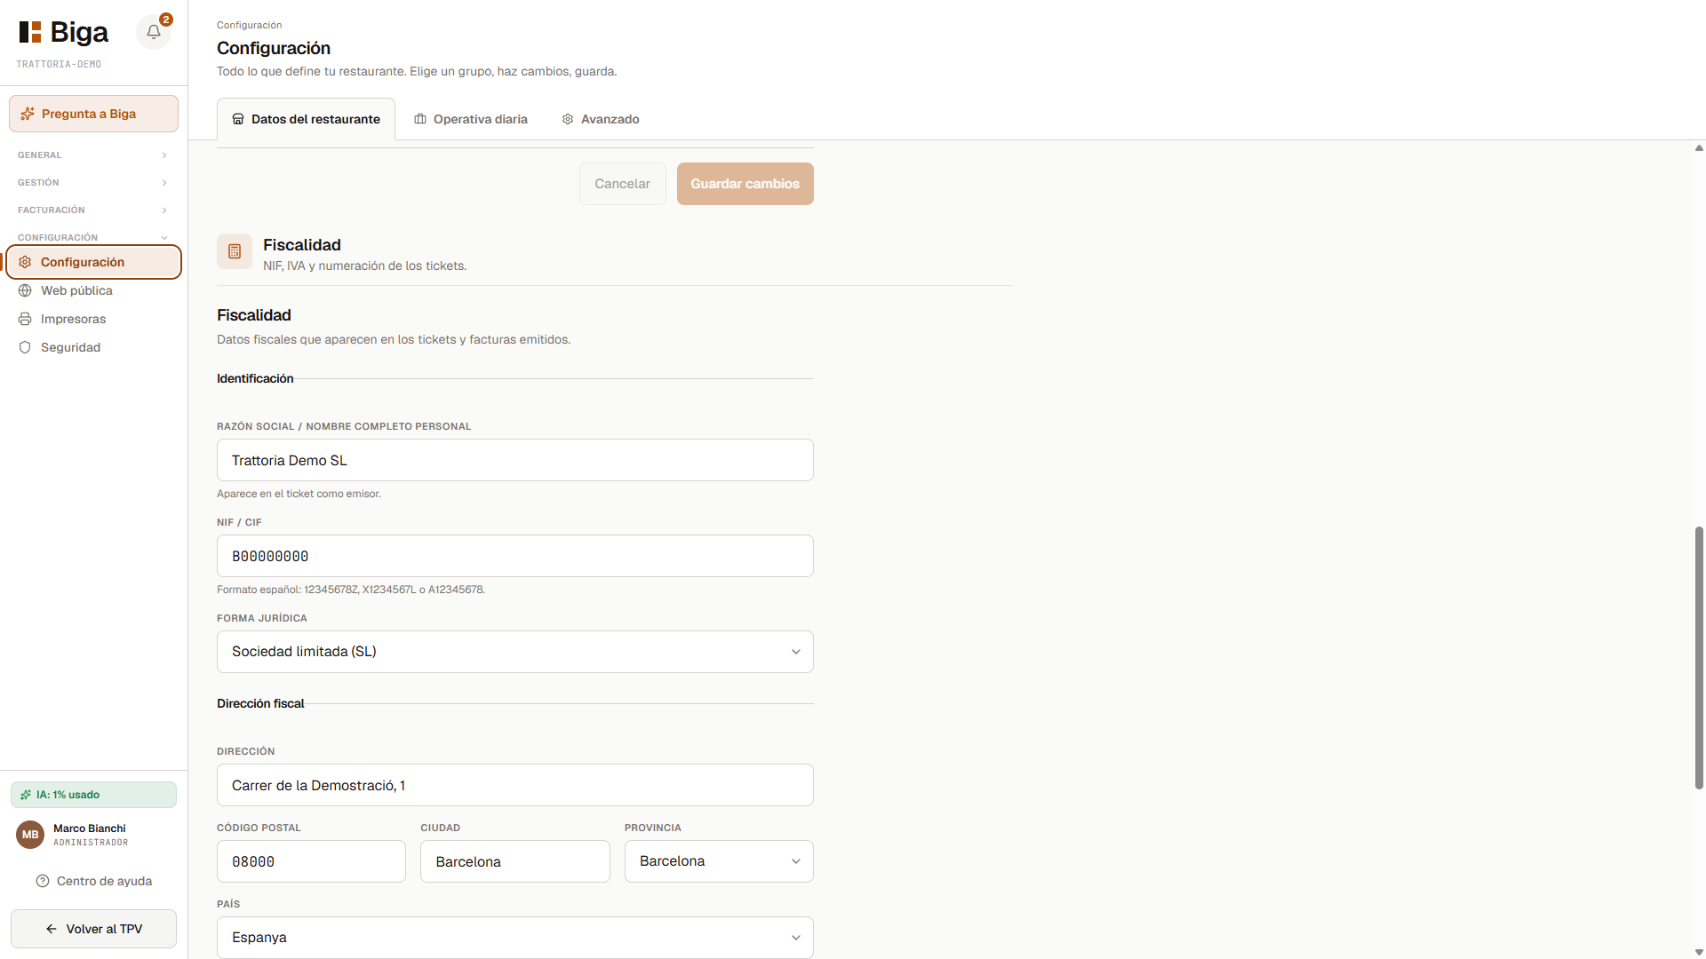This screenshot has height=959, width=1706.
Task: Open Impresoras in the sidebar
Action: 93,319
